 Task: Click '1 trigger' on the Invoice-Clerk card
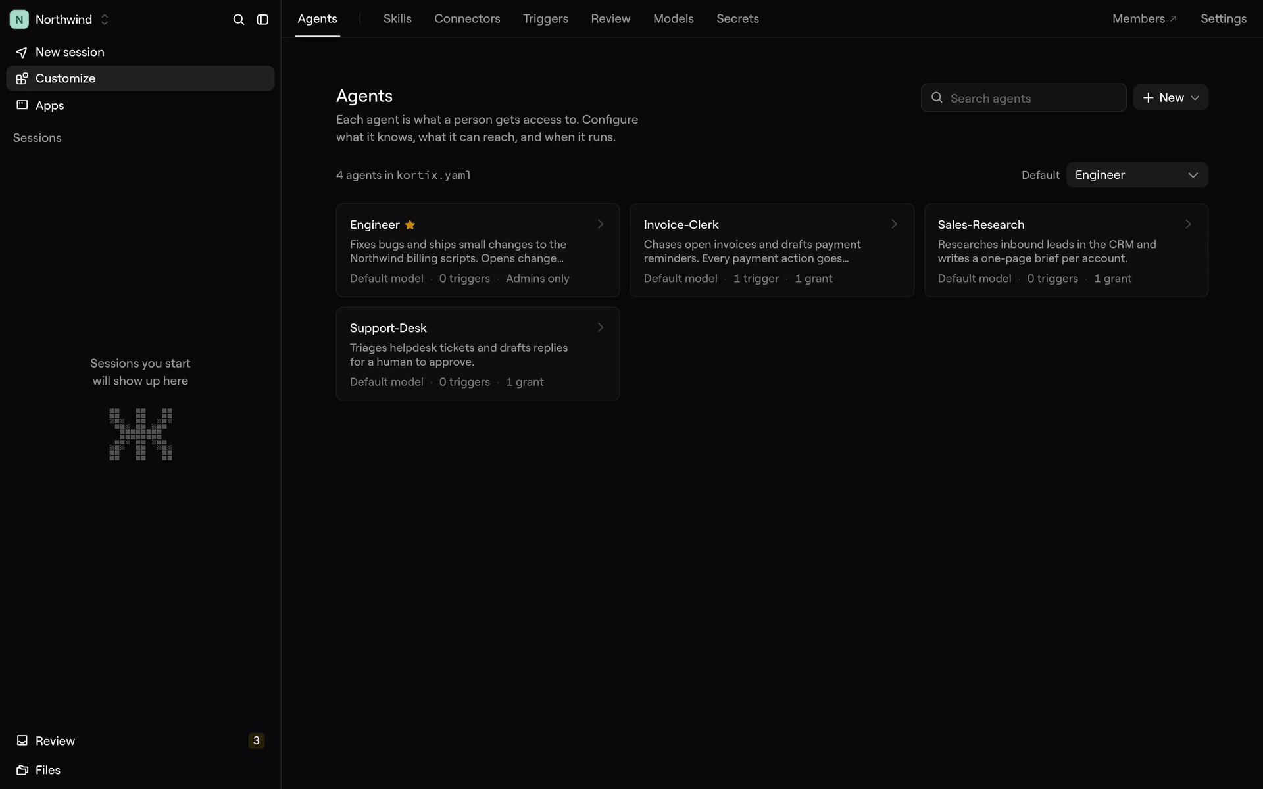point(756,279)
